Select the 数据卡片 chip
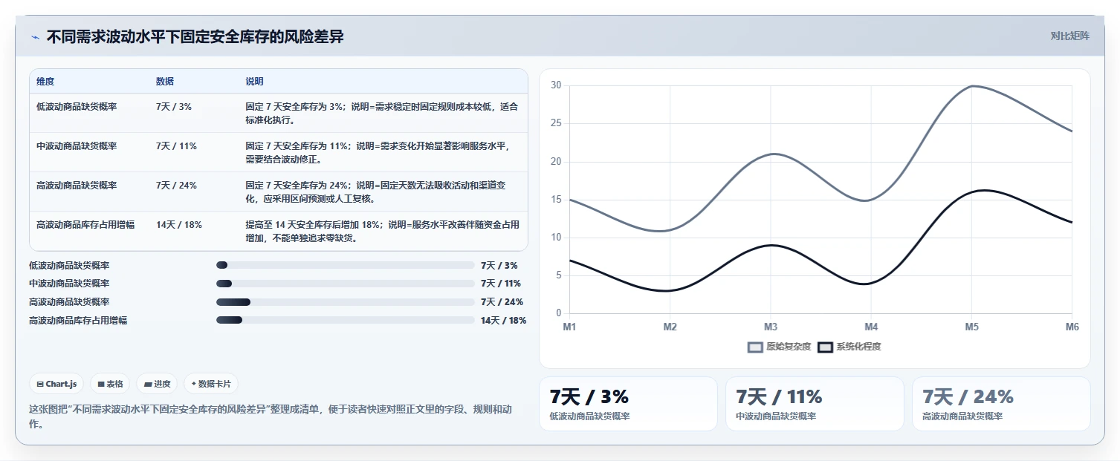 211,384
